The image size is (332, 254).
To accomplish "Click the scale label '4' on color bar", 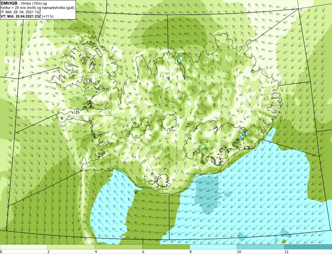I will click(x=96, y=252).
